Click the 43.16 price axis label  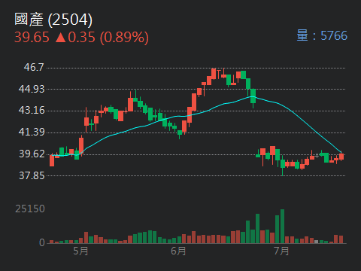[x=32, y=111]
